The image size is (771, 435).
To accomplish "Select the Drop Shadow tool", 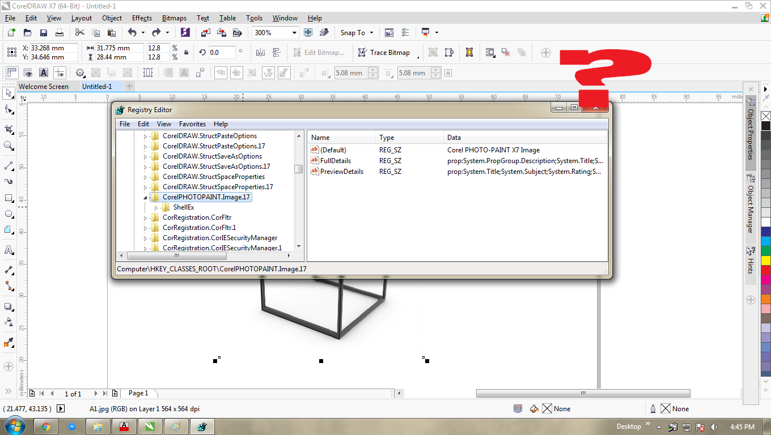I will (x=9, y=306).
